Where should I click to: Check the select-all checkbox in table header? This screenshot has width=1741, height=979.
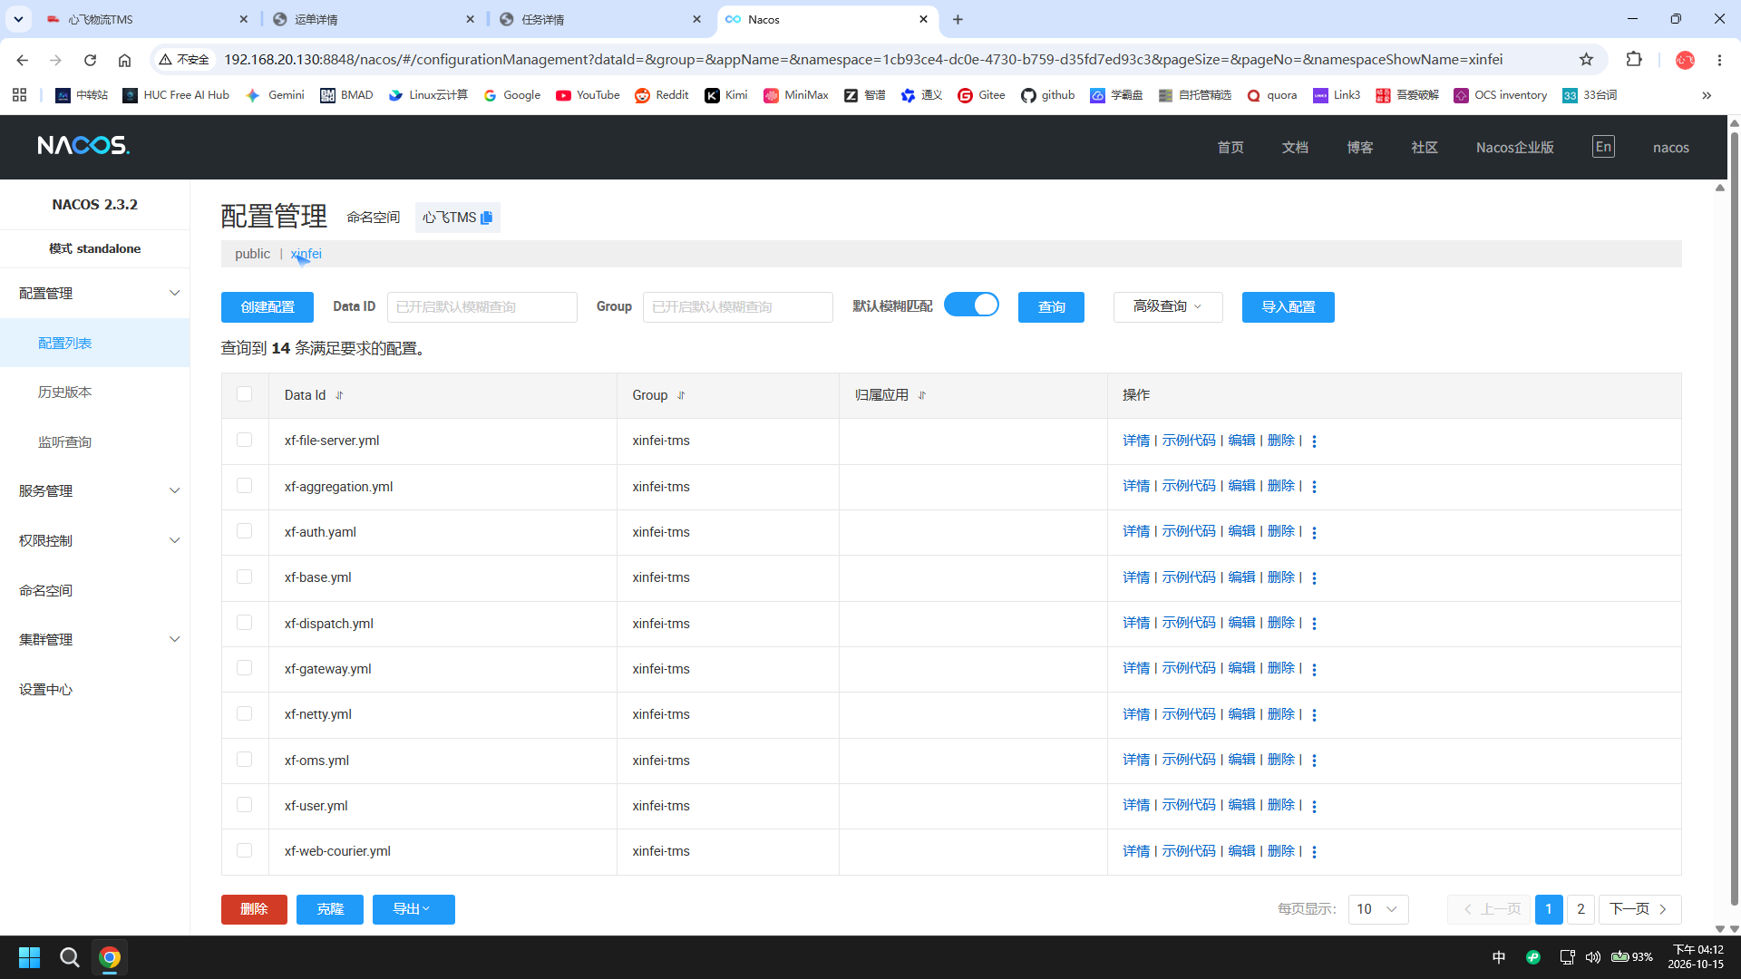[x=244, y=394]
